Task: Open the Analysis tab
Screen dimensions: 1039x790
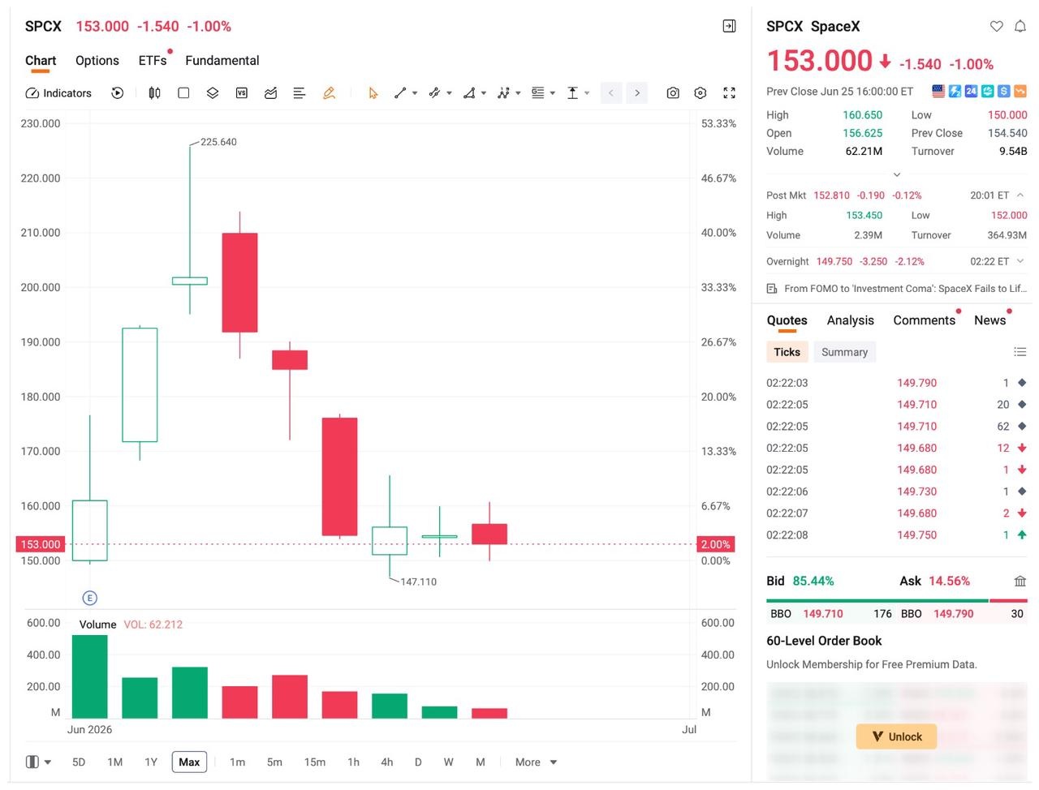Action: (851, 320)
